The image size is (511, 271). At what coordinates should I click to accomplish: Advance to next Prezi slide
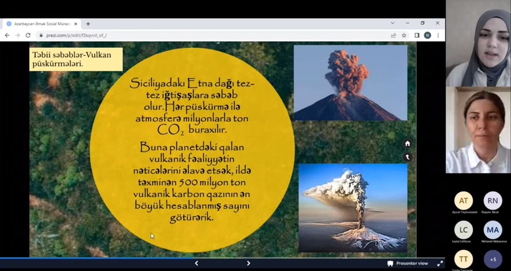coord(248,263)
